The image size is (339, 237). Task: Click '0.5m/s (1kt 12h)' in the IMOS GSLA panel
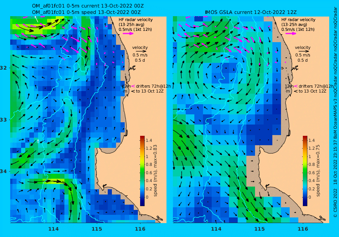pos(298,29)
